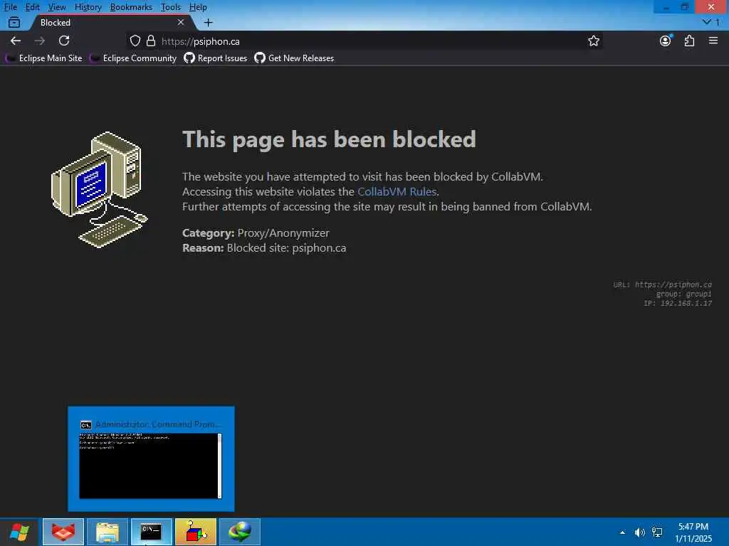This screenshot has height=546, width=729.
Task: Go back to the previous page
Action: pyautogui.click(x=16, y=41)
